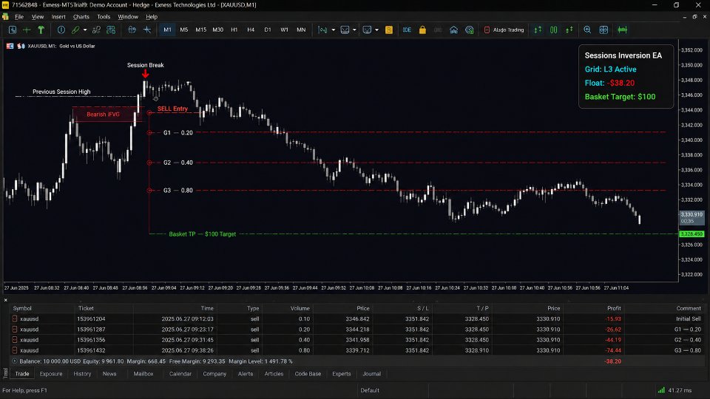
Task: Select the D1 timeframe
Action: pyautogui.click(x=268, y=30)
